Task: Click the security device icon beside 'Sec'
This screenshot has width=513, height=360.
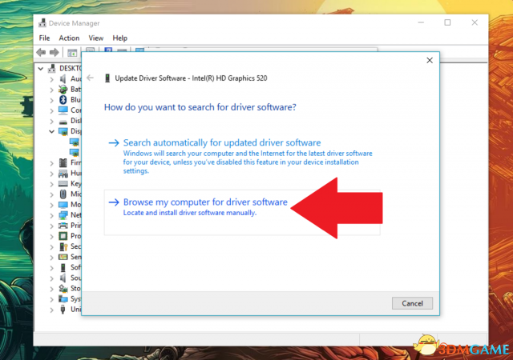Action: [63, 246]
